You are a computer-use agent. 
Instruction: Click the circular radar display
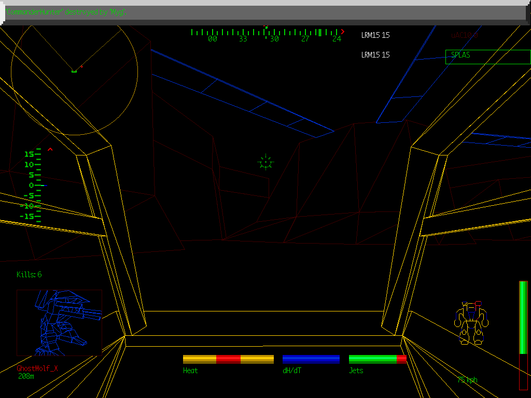[74, 74]
